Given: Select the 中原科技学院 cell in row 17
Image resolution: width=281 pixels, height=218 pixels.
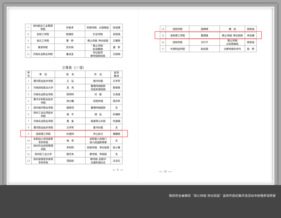Looking at the screenshot, I should [x=177, y=49].
